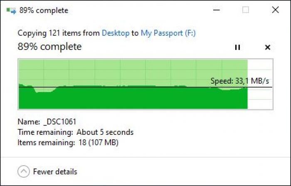Open the Desktop source folder link
The image size is (291, 186).
click(115, 33)
